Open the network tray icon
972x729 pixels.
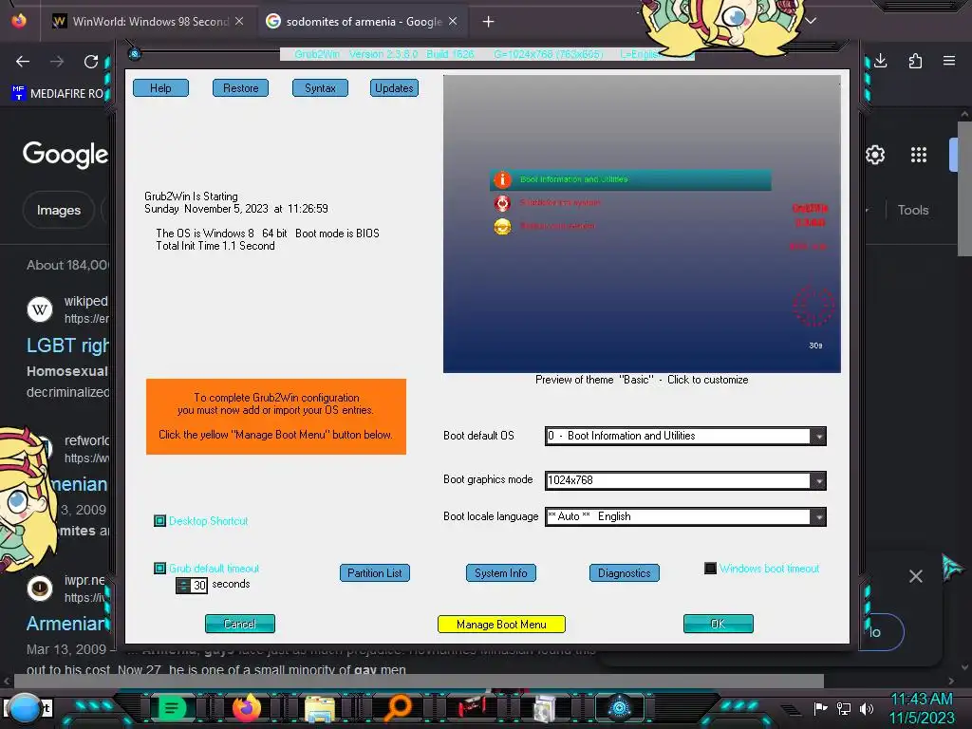click(844, 708)
